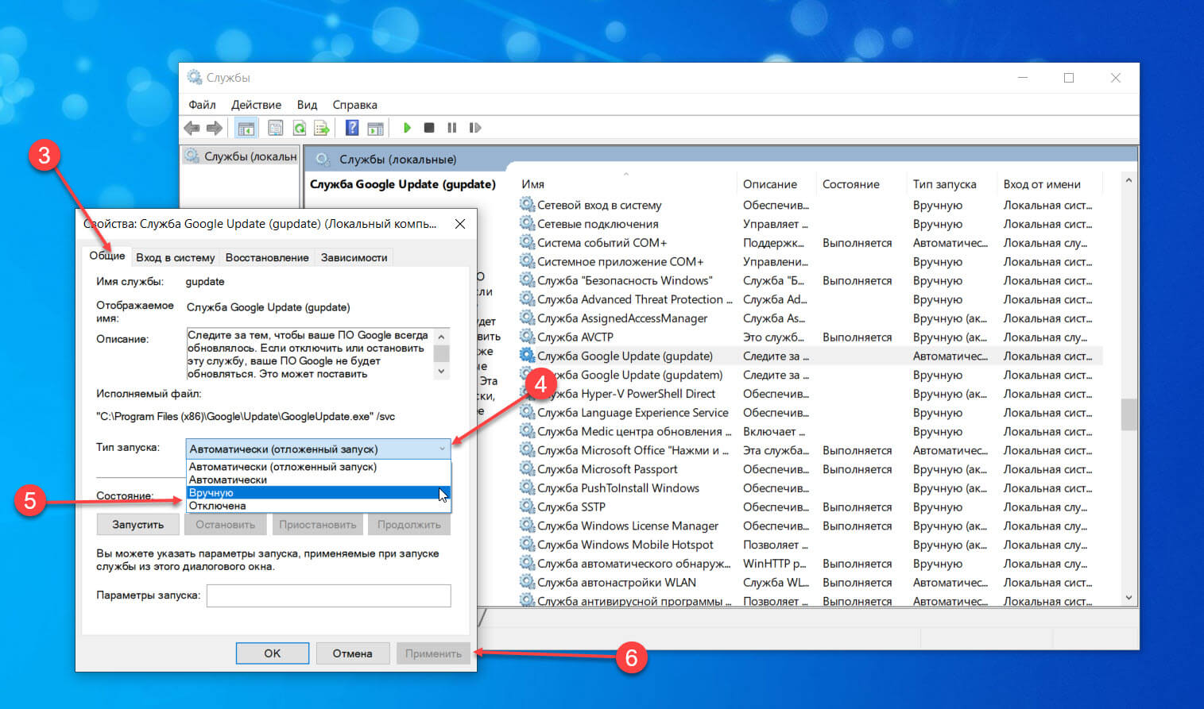The width and height of the screenshot is (1204, 709).
Task: Open the Справка menu
Action: point(354,105)
